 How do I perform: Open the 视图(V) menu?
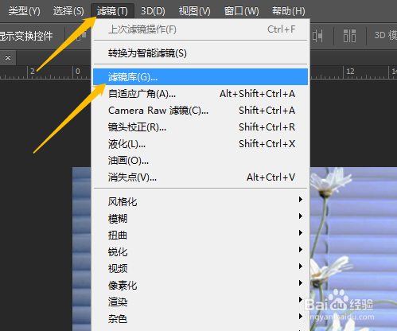pyautogui.click(x=194, y=11)
